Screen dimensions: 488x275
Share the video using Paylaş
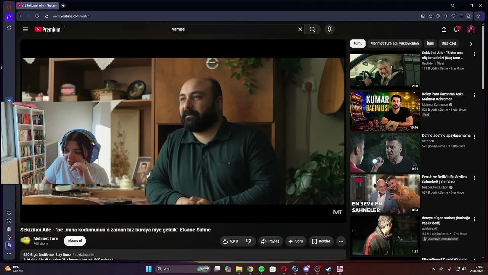[270, 241]
